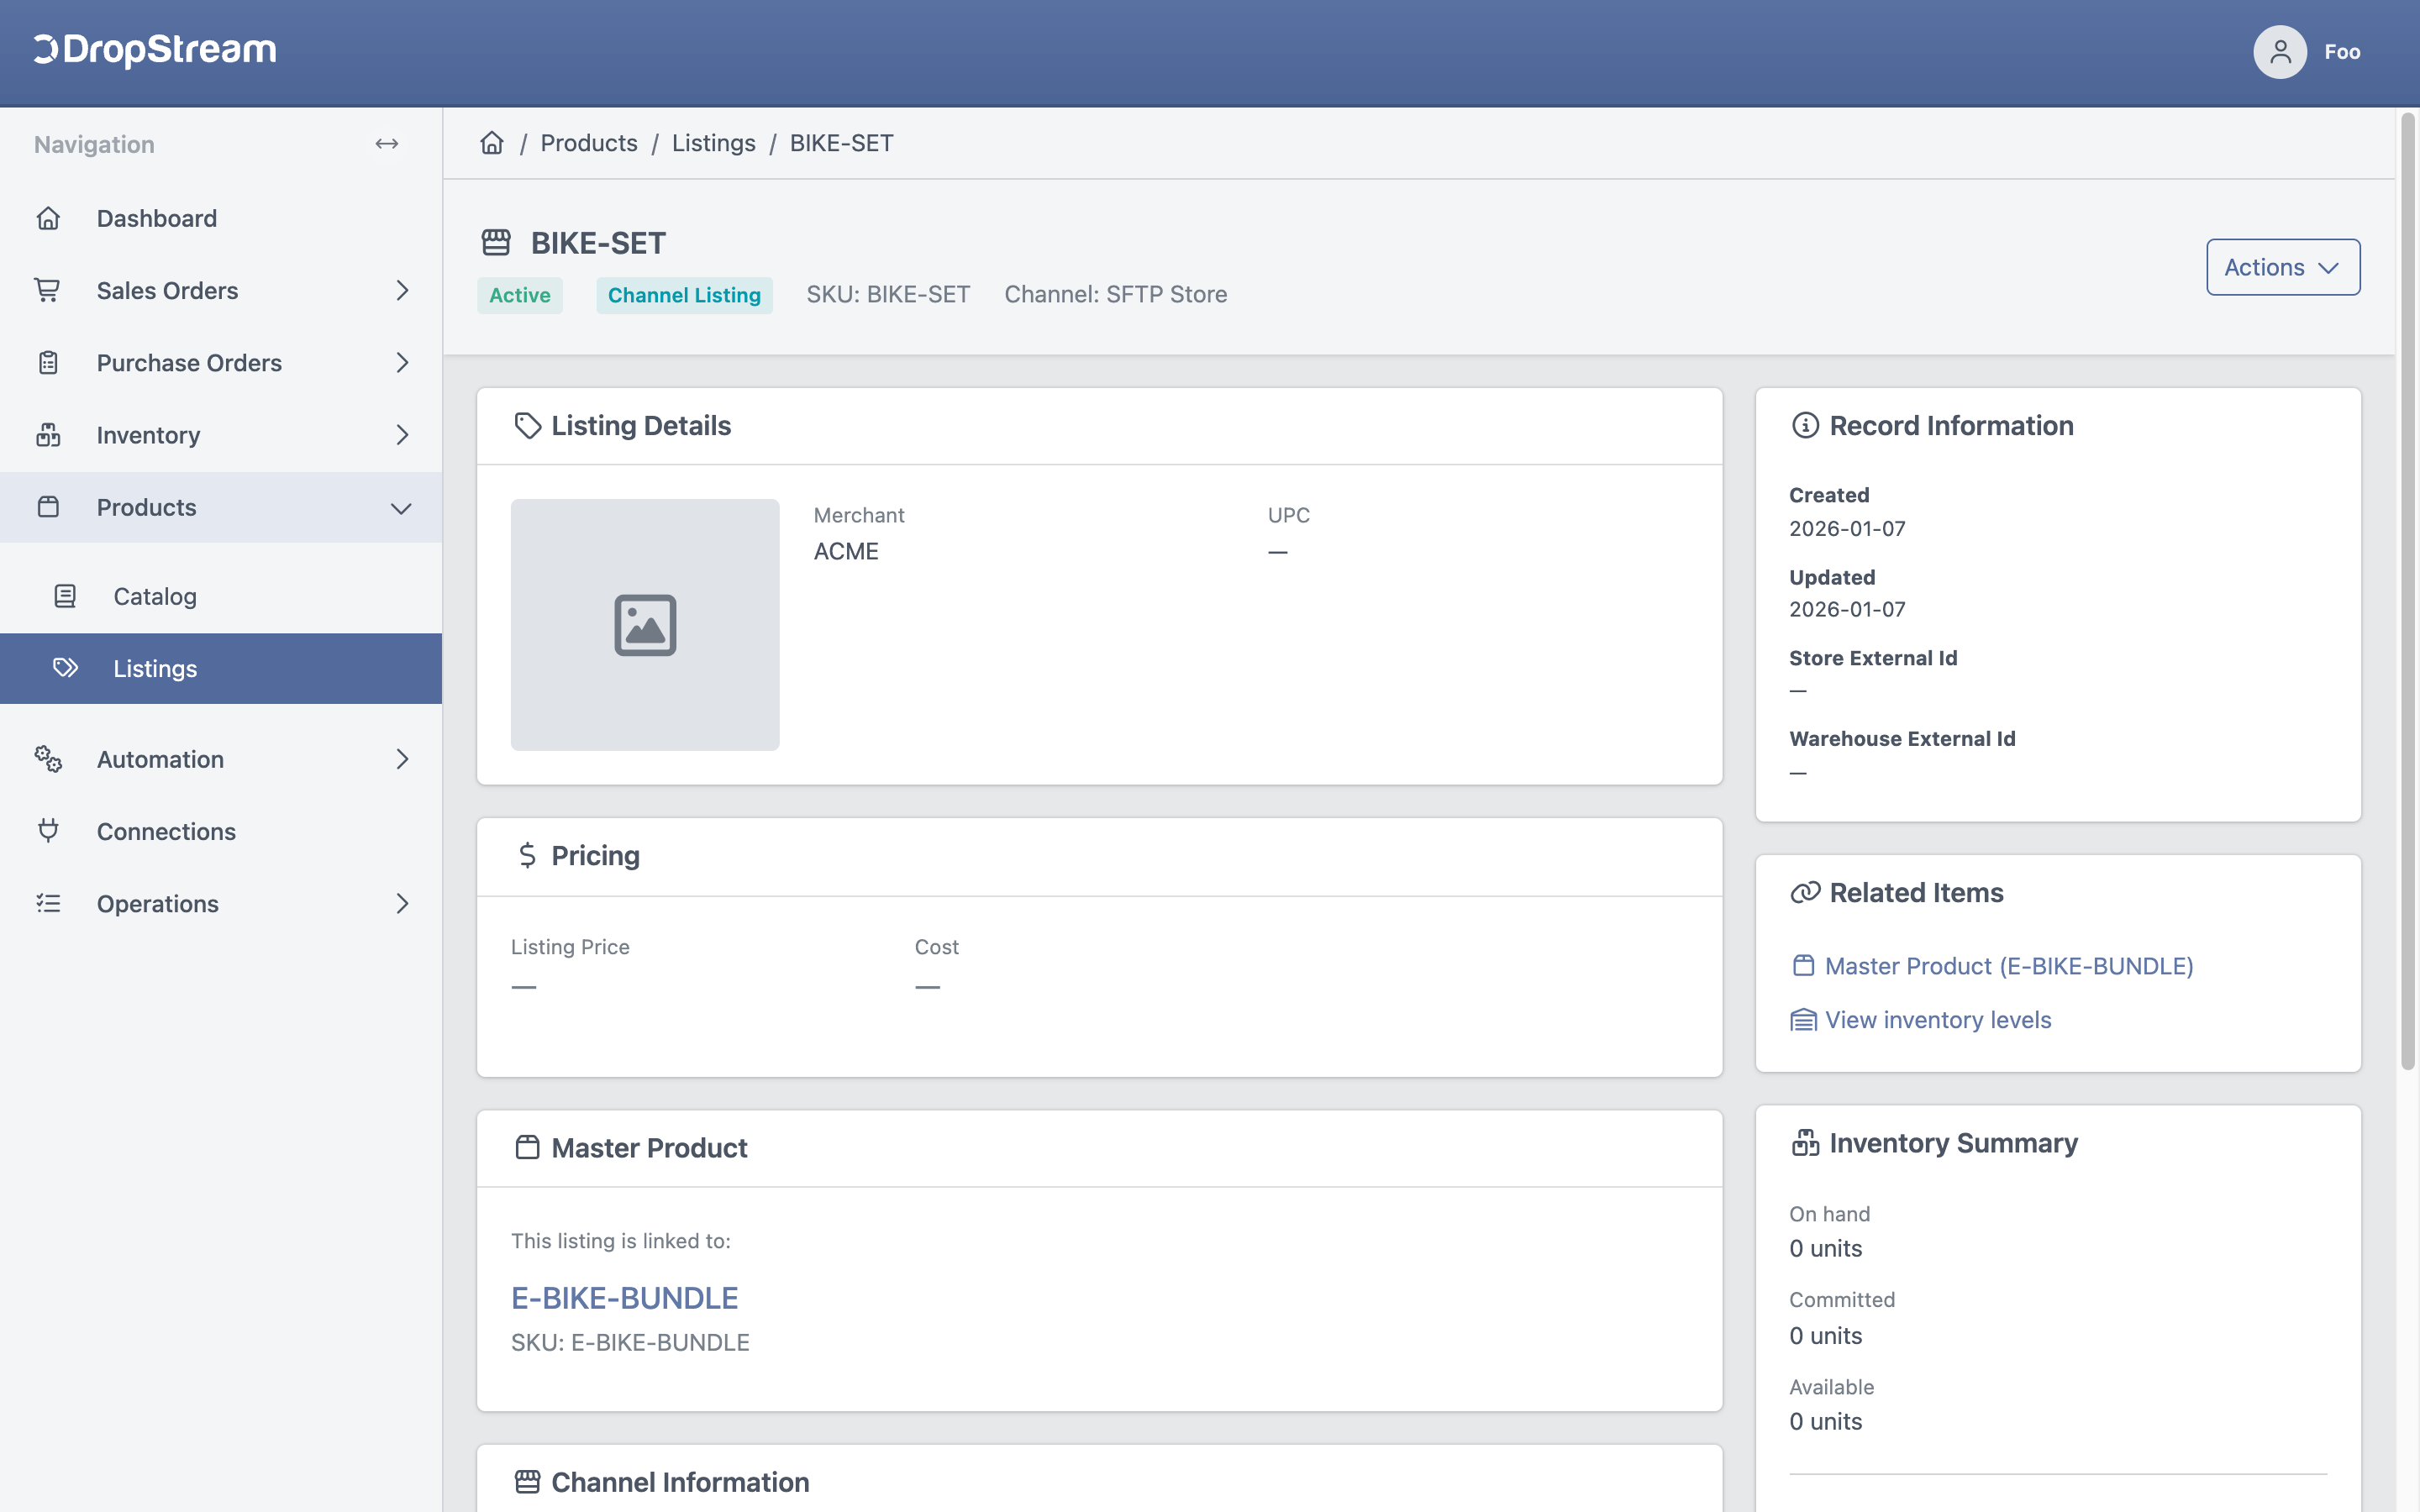Click the Channel: SFTP Store text
The image size is (2420, 1512).
(x=1116, y=294)
